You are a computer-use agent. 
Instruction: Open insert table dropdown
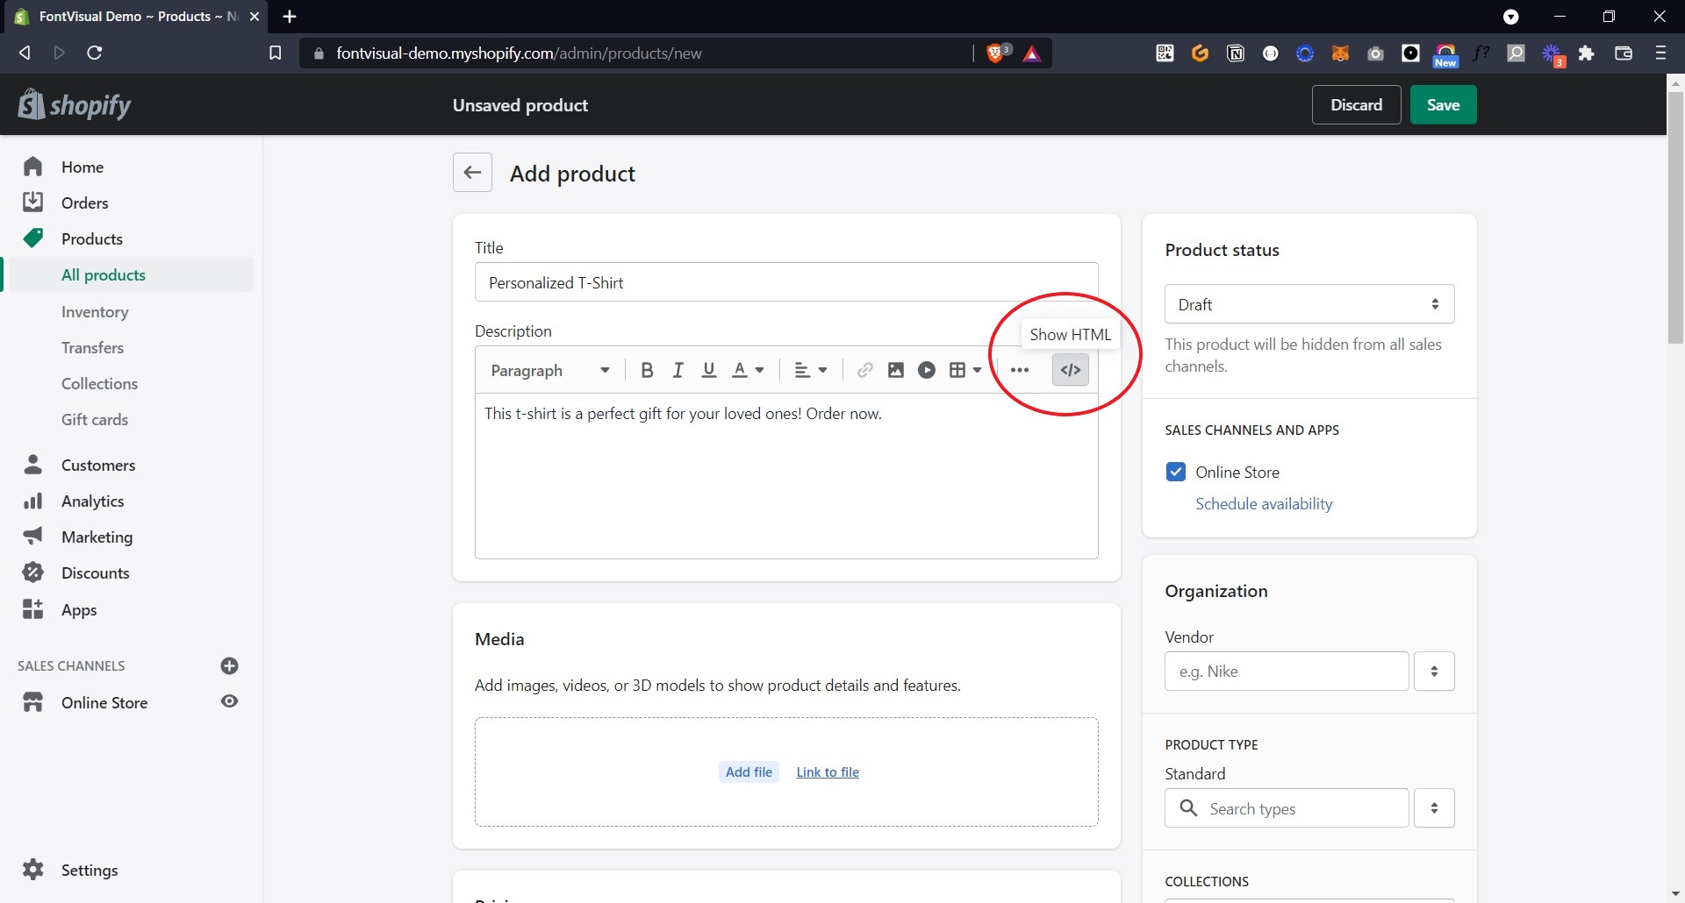pos(965,370)
